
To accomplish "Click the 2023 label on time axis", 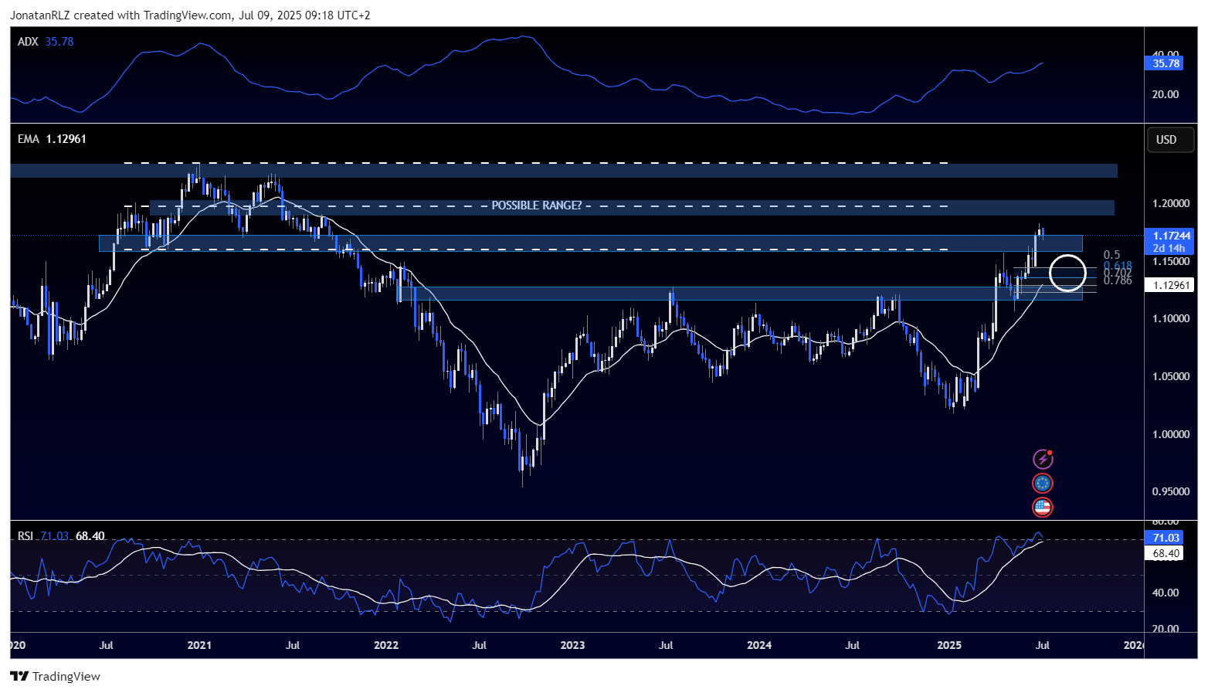I will [x=572, y=645].
